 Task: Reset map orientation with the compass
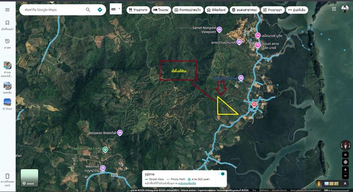[345, 145]
